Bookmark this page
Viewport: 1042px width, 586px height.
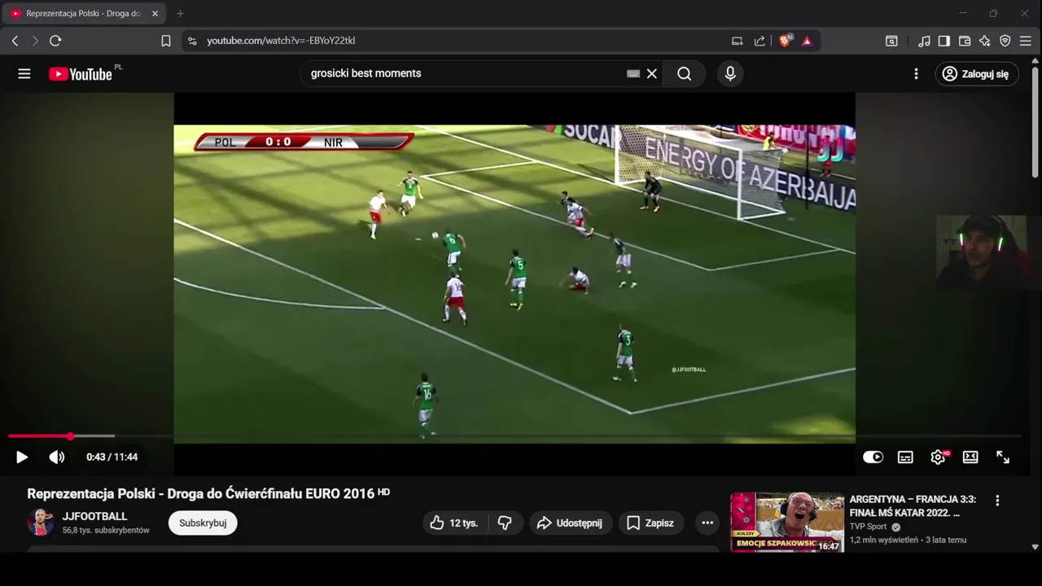166,41
